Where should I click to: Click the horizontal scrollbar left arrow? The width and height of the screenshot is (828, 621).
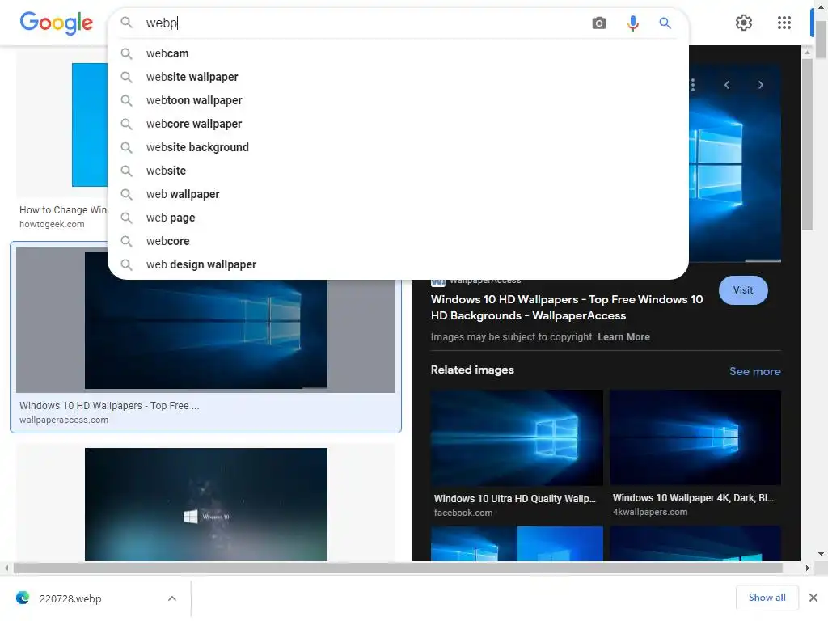coord(6,568)
